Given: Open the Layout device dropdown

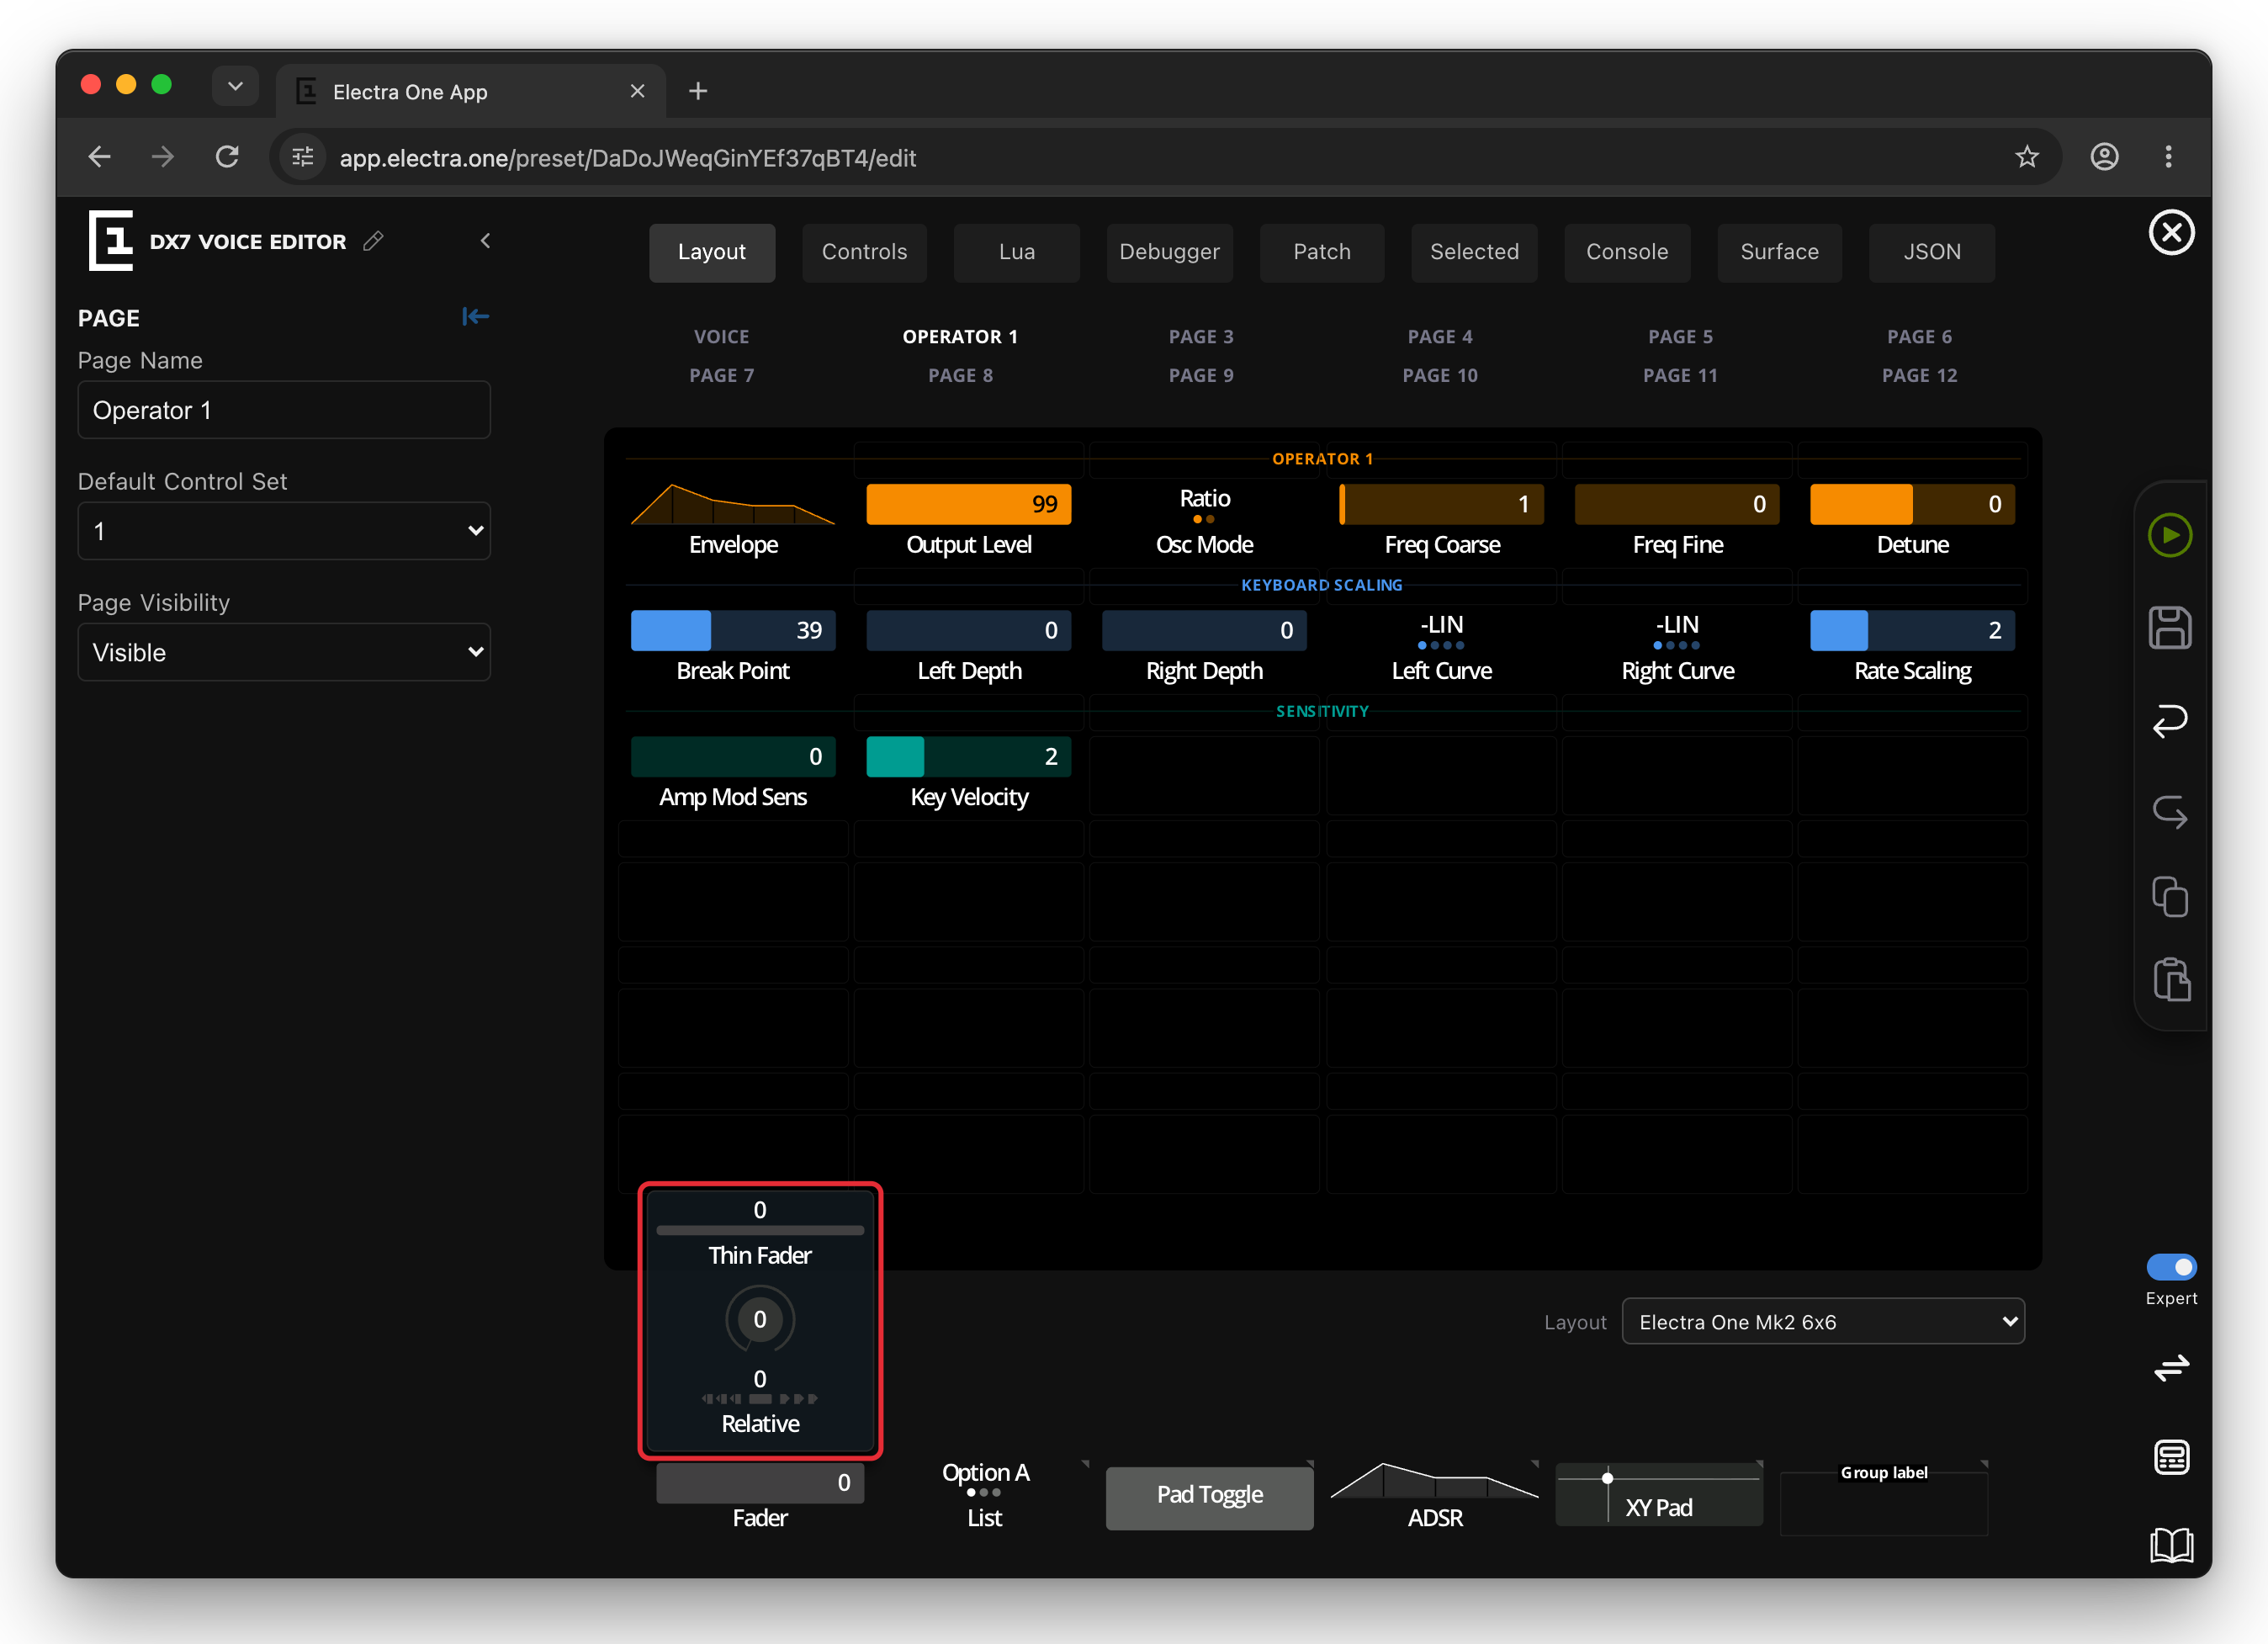Looking at the screenshot, I should coord(1823,1322).
